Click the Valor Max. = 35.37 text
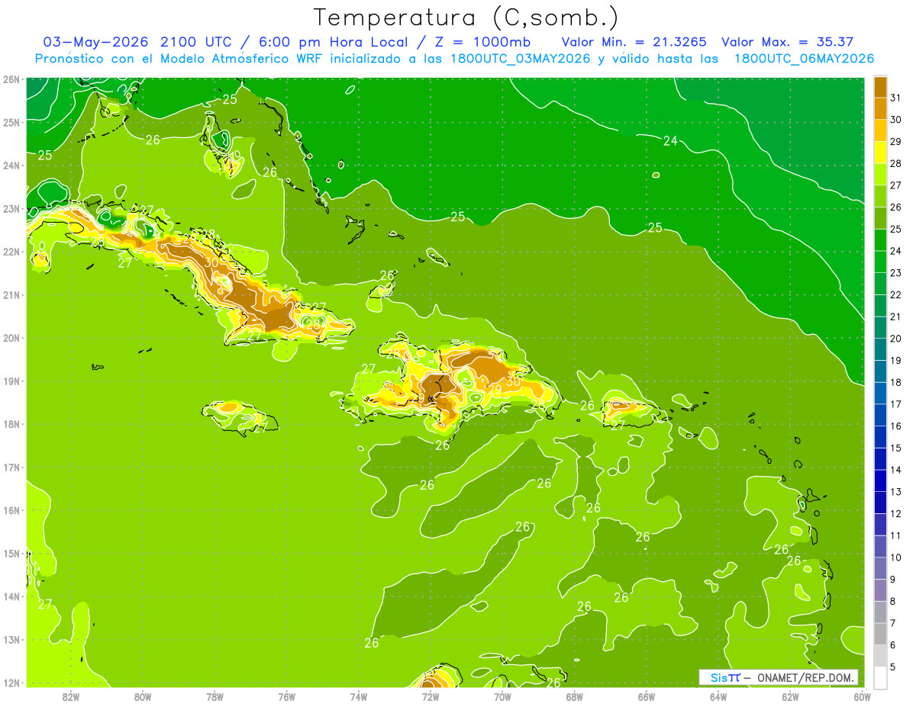Image resolution: width=916 pixels, height=707 pixels. (x=787, y=42)
